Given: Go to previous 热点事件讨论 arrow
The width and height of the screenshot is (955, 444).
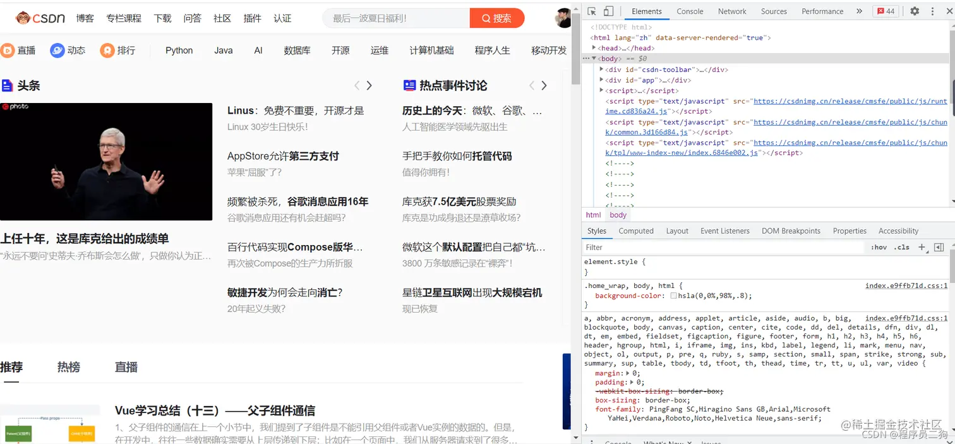Looking at the screenshot, I should pyautogui.click(x=532, y=85).
